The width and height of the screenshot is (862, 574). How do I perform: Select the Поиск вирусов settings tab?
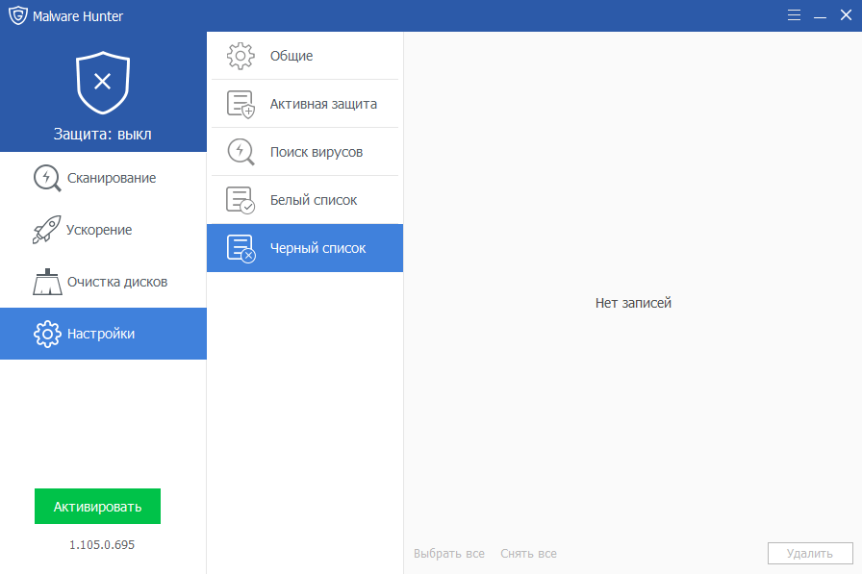pyautogui.click(x=305, y=152)
